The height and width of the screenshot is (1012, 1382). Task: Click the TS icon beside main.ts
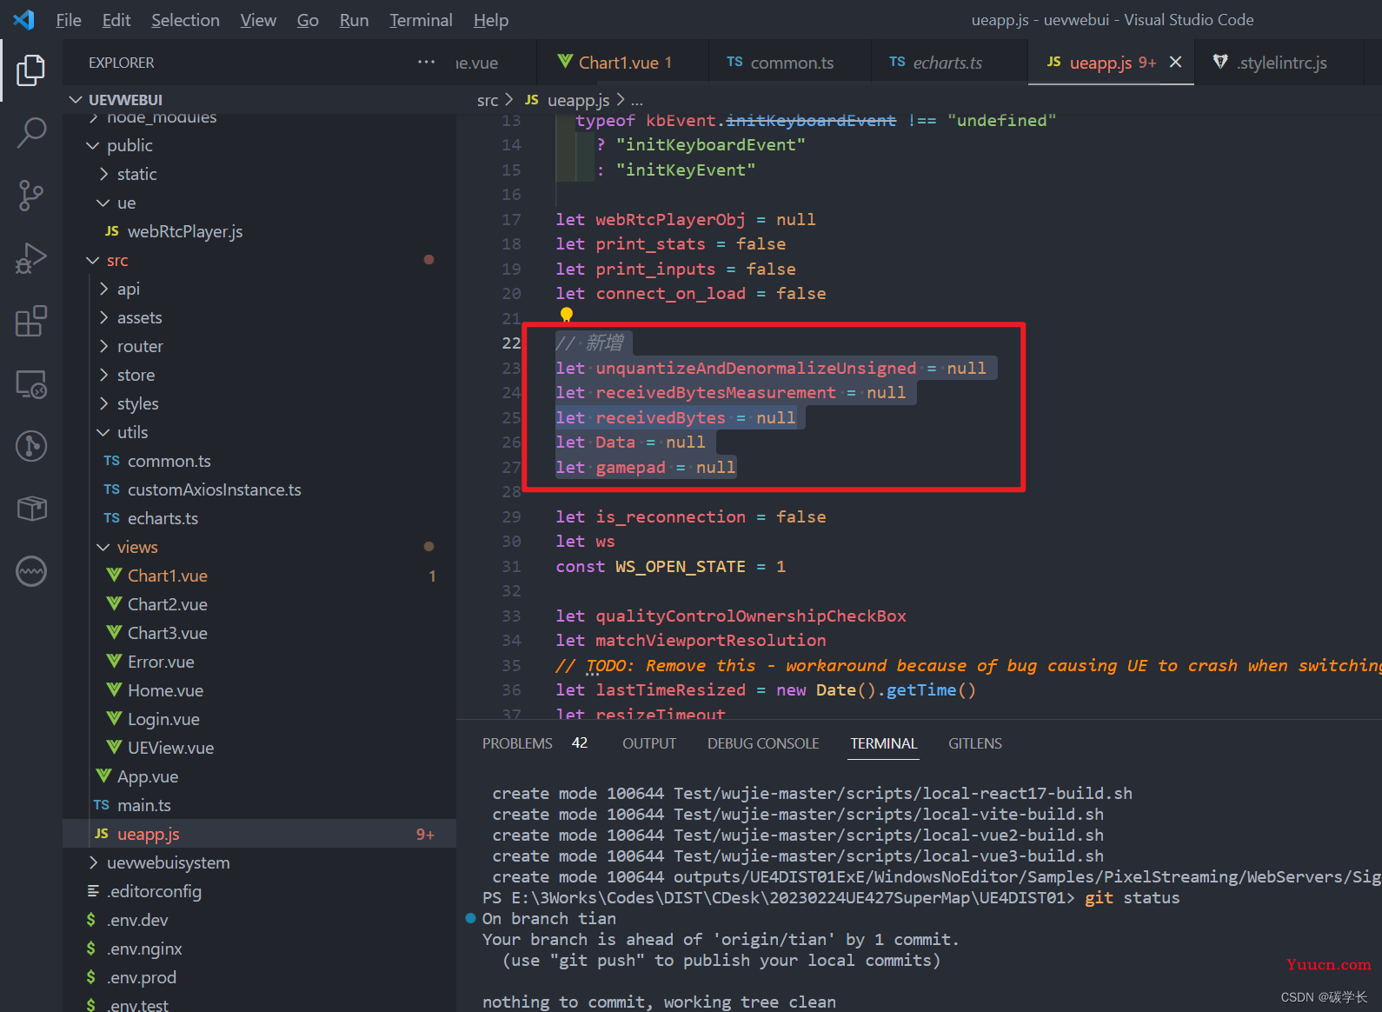tap(102, 805)
